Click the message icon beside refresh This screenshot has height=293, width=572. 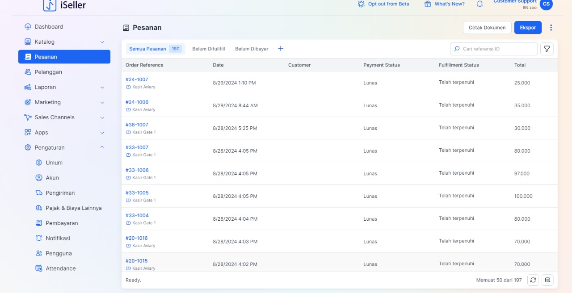coord(548,280)
